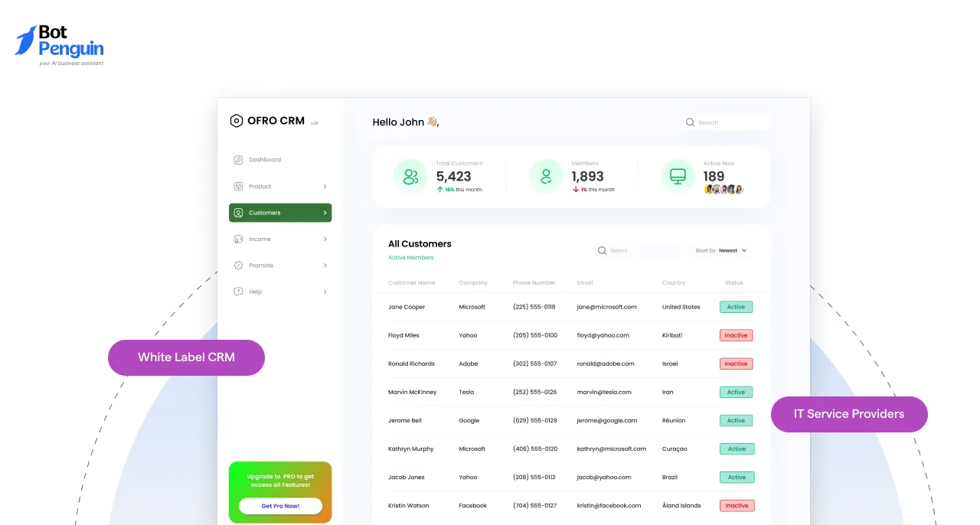This screenshot has width=980, height=525.
Task: Click the Product icon in sidebar
Action: pos(239,186)
